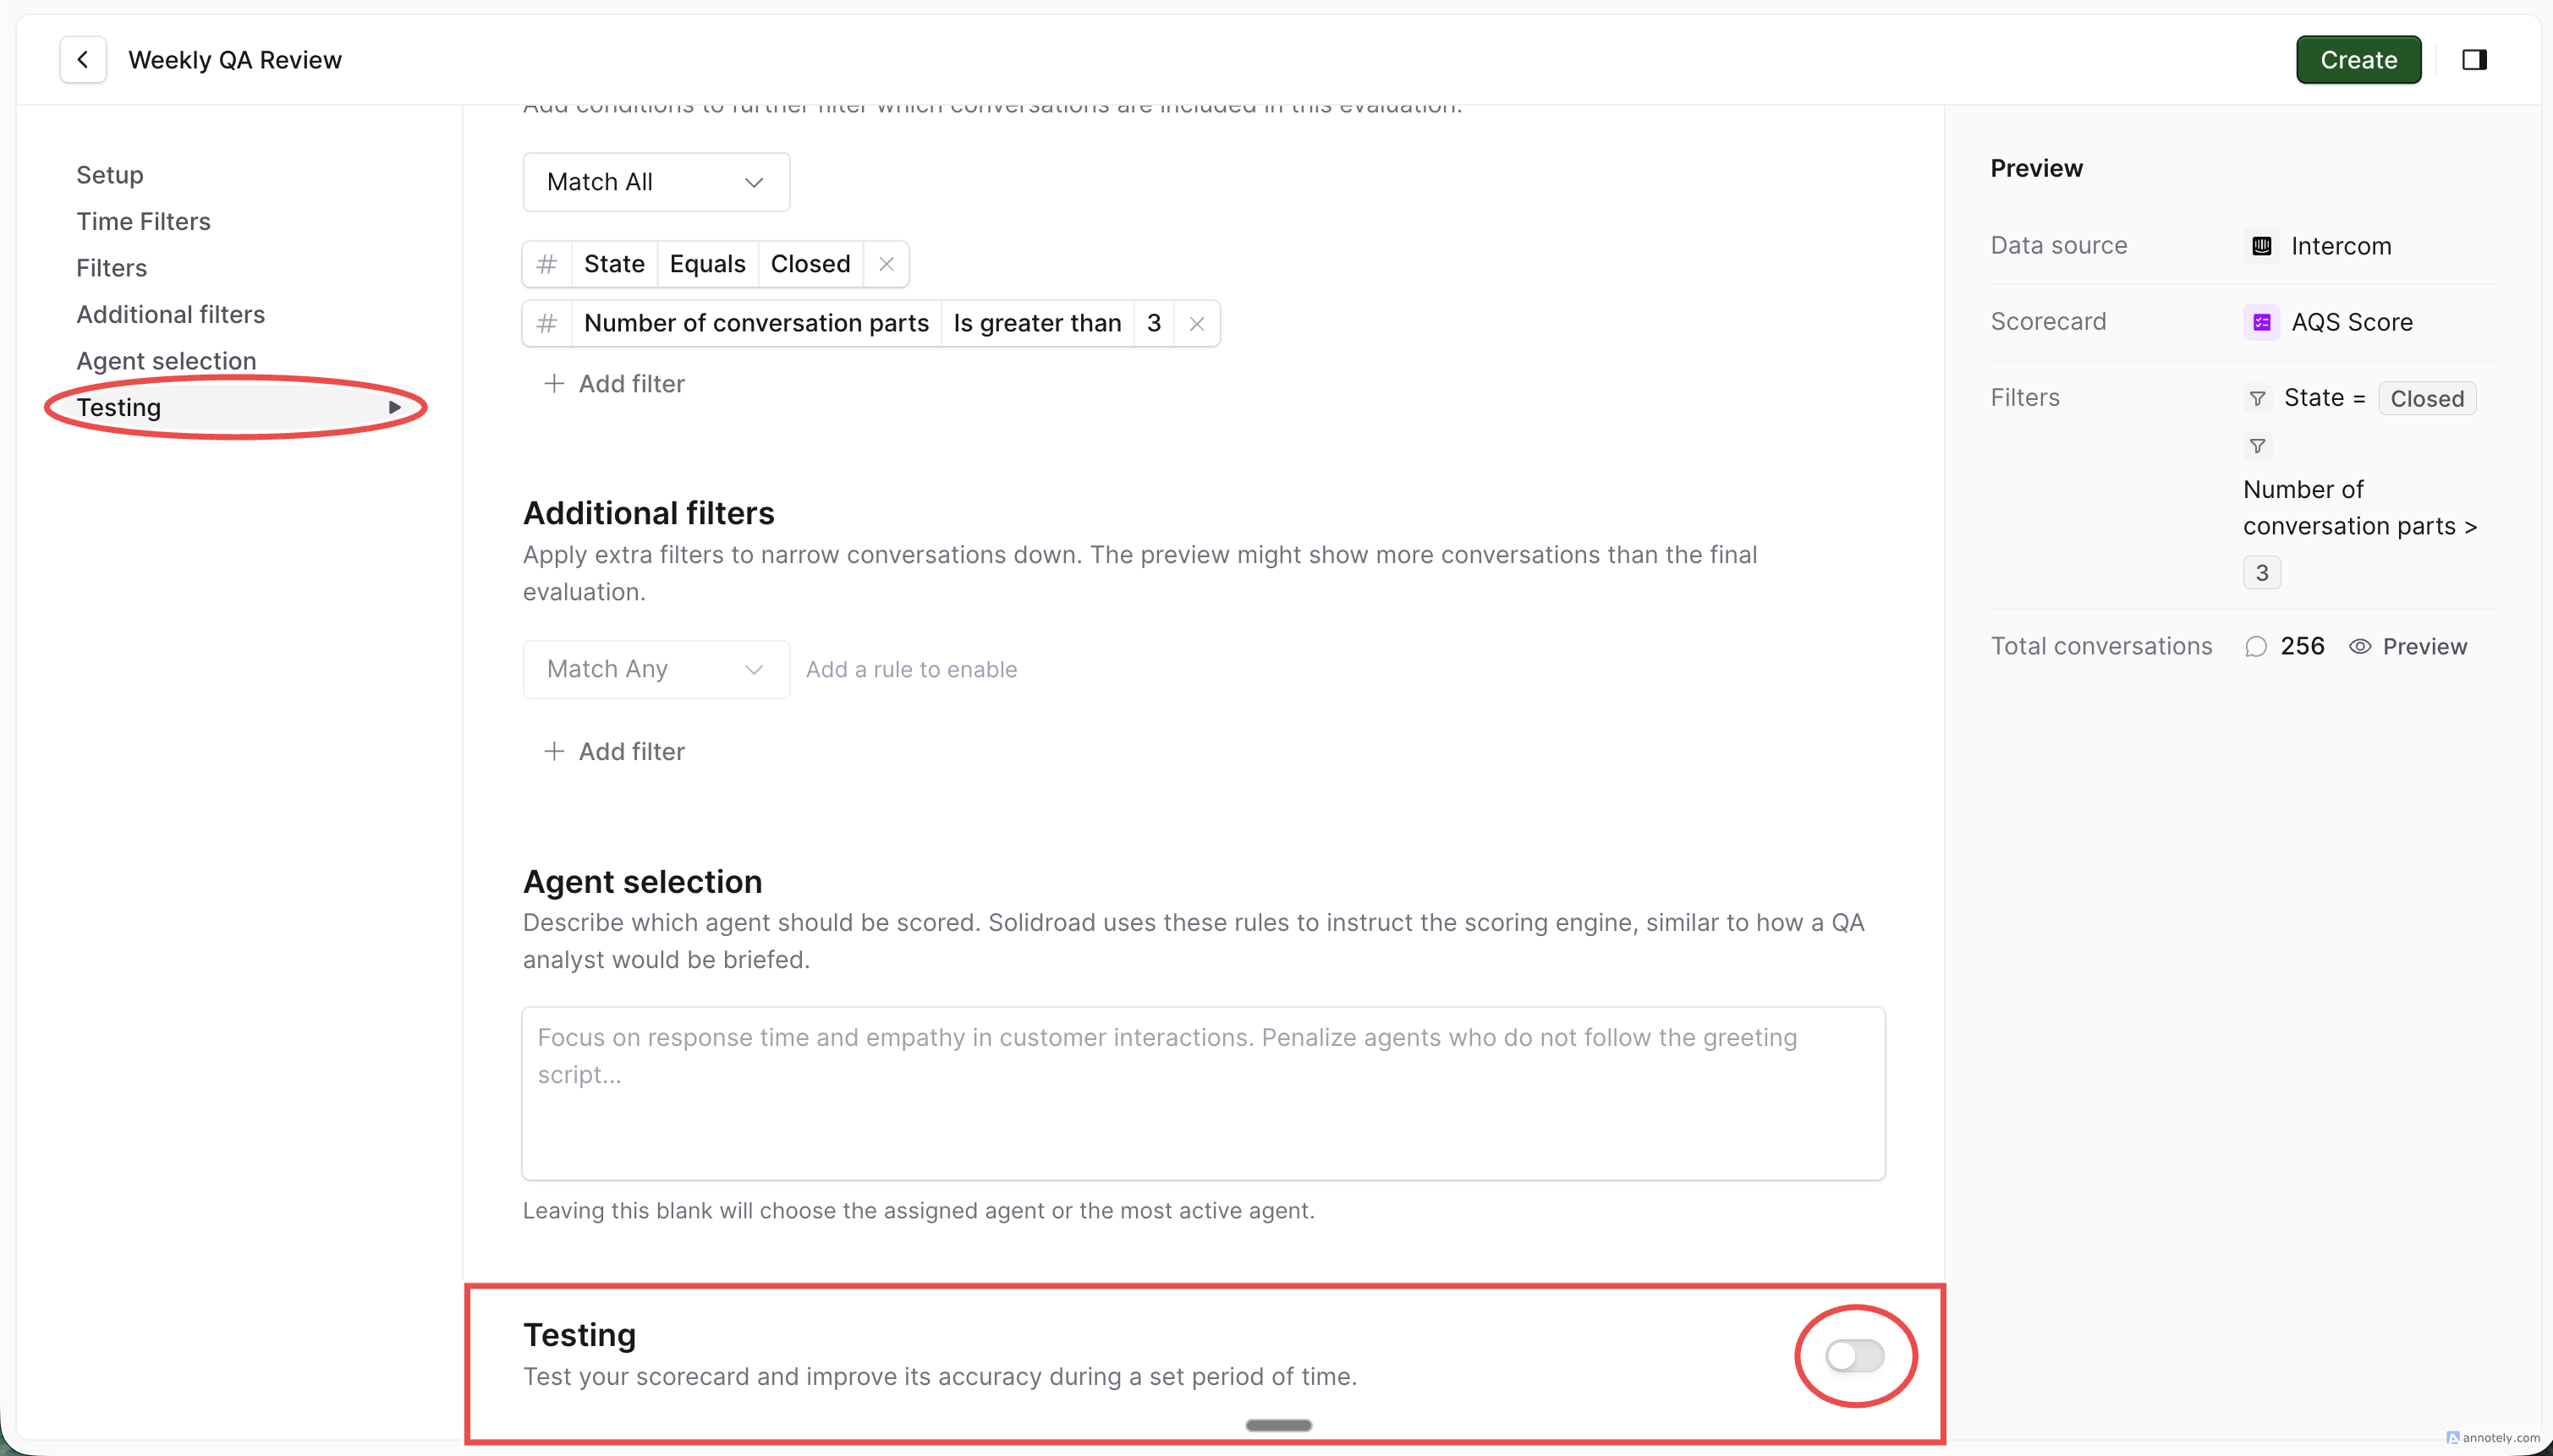The image size is (2553, 1456).
Task: Open the Match Any dropdown
Action: pos(656,669)
